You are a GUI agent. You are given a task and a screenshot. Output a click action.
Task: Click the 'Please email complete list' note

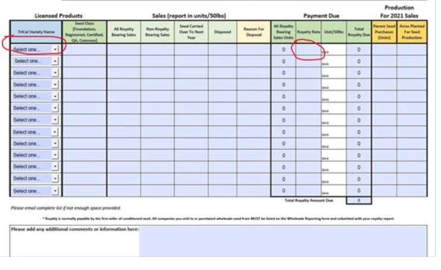pyautogui.click(x=65, y=208)
